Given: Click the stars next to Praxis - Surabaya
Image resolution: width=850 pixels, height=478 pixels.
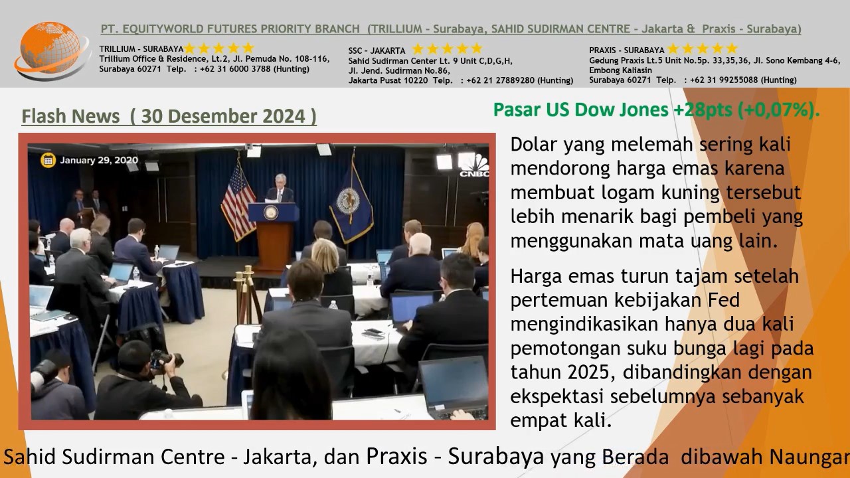Looking at the screenshot, I should [x=703, y=49].
